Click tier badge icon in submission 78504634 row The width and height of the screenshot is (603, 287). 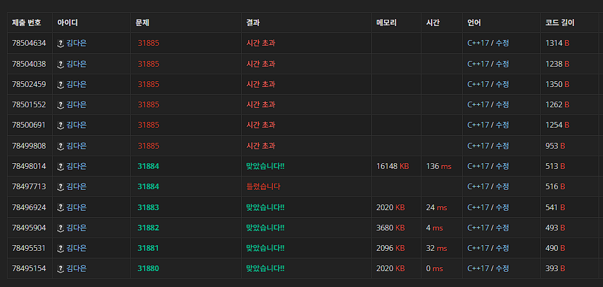point(60,43)
